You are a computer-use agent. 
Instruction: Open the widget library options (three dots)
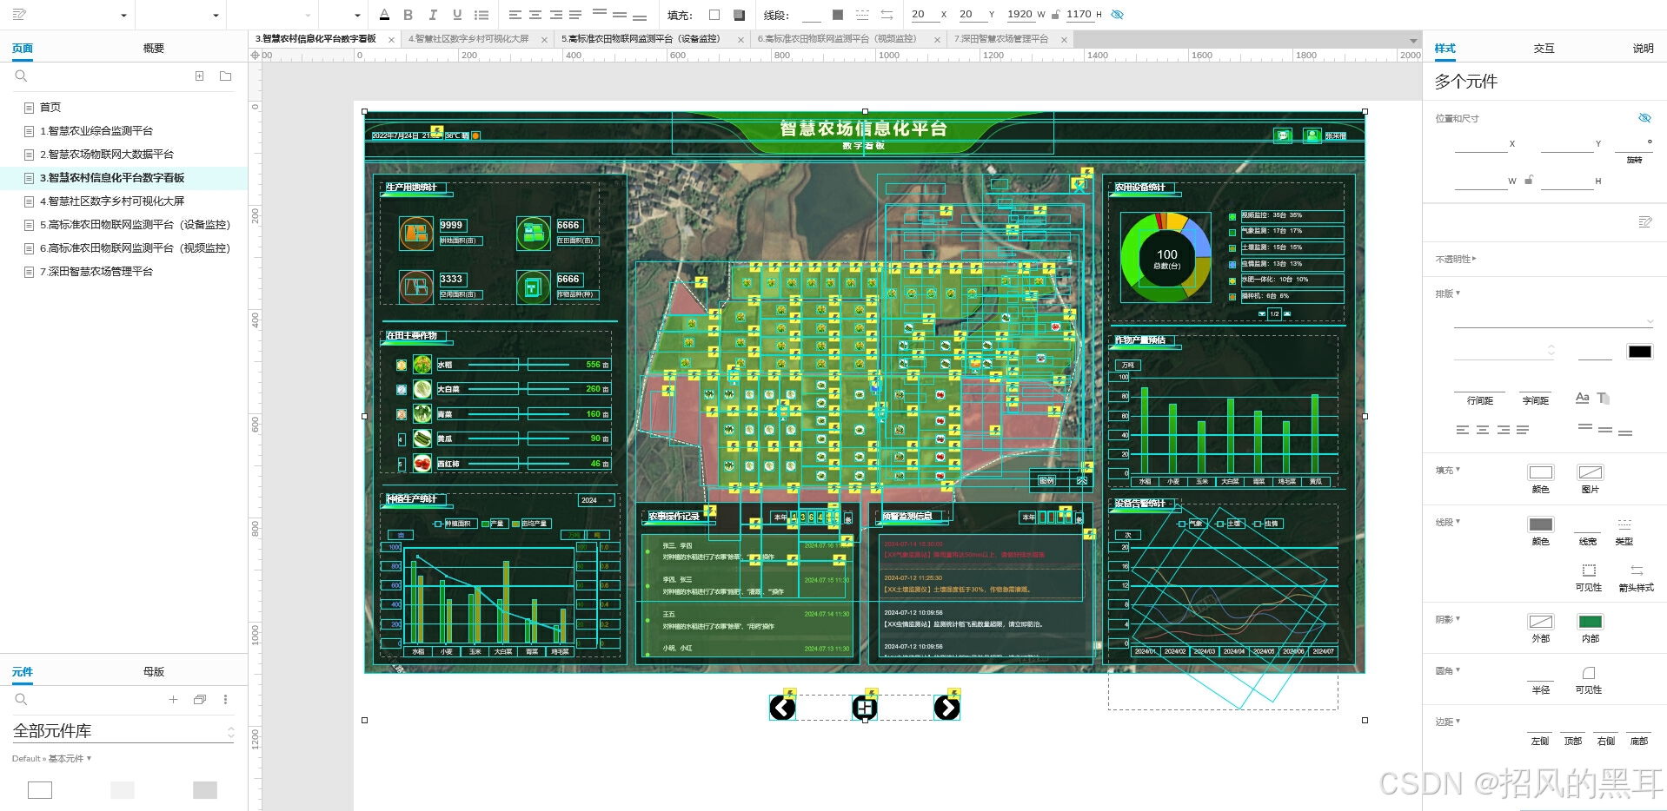[225, 700]
